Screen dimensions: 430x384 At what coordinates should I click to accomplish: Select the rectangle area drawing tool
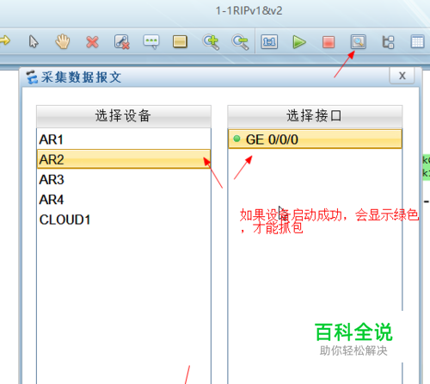pos(180,42)
